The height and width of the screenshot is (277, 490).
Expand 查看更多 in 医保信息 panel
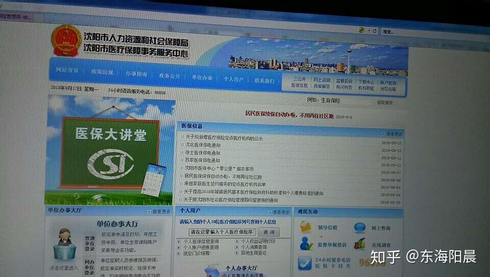click(x=393, y=134)
